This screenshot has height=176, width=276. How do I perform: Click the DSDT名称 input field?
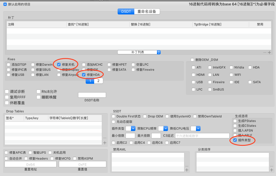pyautogui.click(x=92, y=95)
